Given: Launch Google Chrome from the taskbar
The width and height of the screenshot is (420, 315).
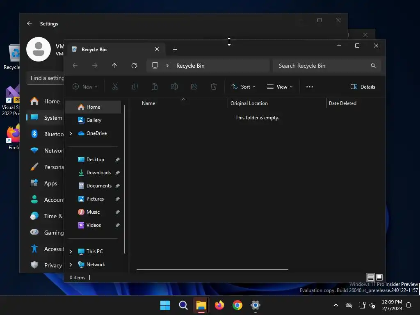Looking at the screenshot, I should point(237,305).
